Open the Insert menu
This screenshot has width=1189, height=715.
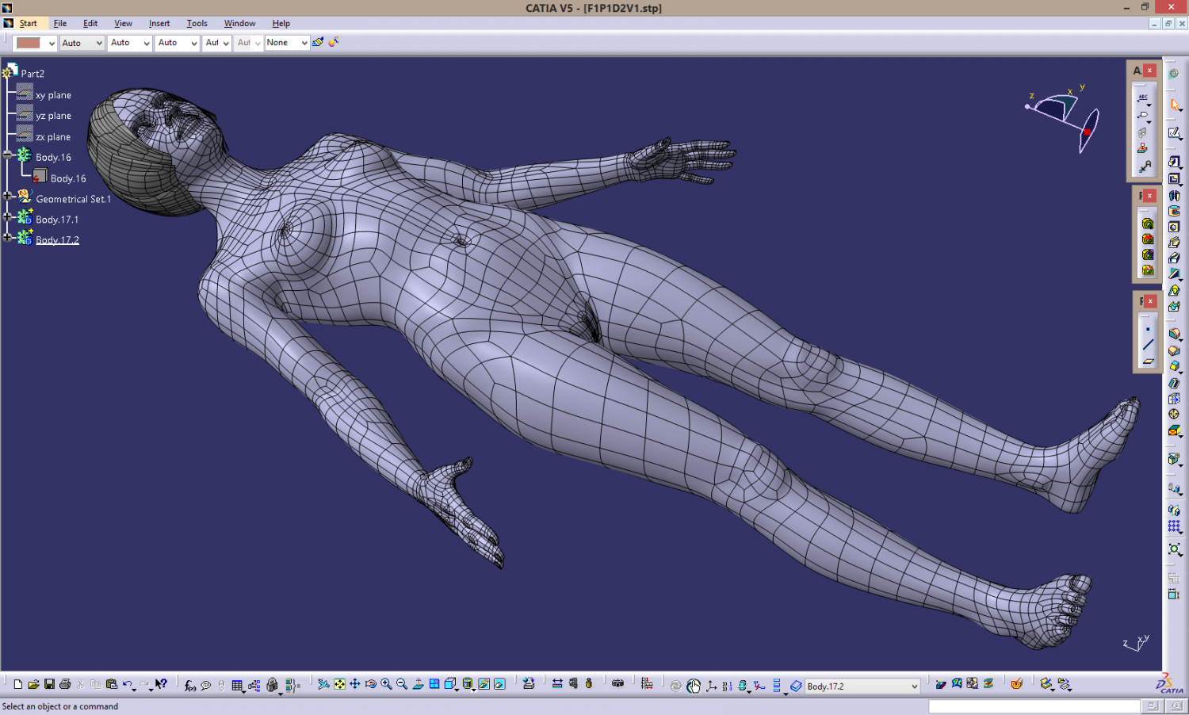159,23
